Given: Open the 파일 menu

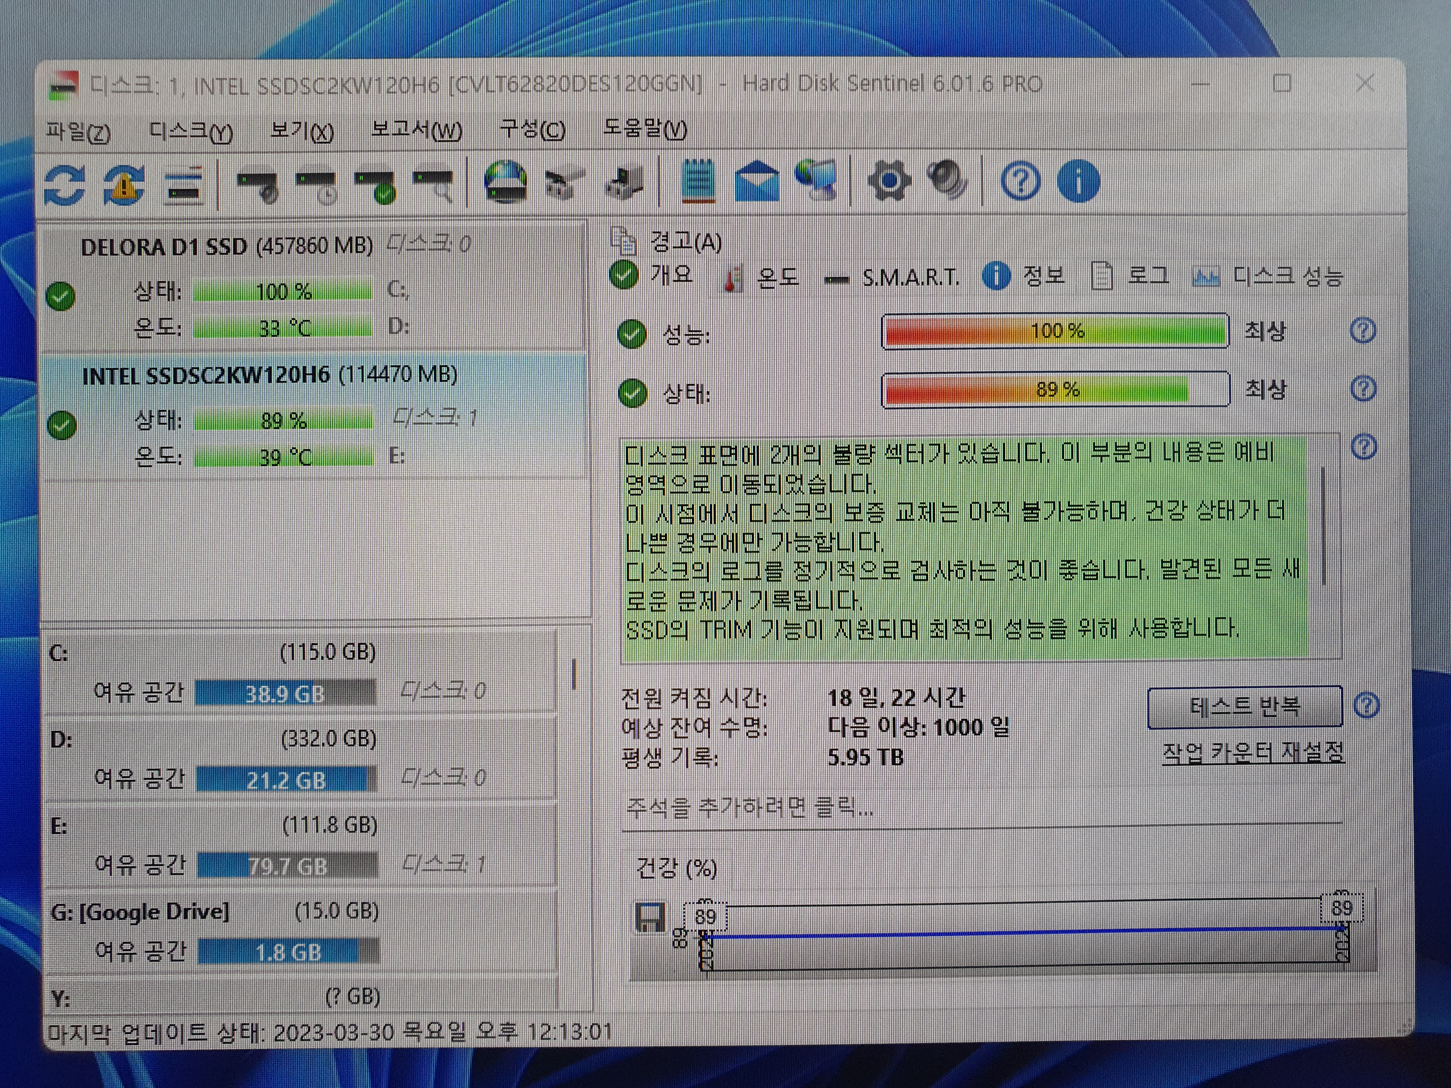Looking at the screenshot, I should 78,131.
